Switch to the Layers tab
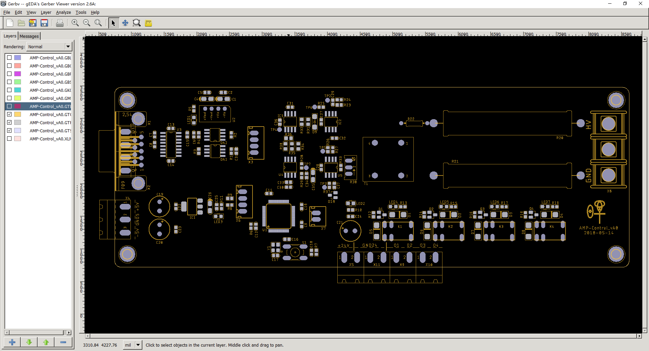The image size is (649, 351). coord(10,36)
